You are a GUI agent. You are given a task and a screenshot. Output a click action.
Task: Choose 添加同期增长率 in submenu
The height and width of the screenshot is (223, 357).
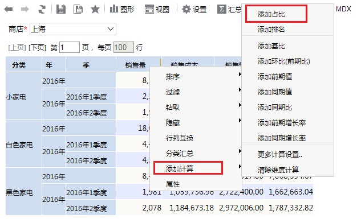click(287, 138)
